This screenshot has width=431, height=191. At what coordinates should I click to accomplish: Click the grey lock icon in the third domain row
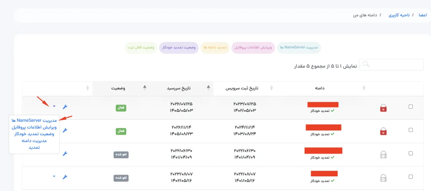tap(383, 154)
